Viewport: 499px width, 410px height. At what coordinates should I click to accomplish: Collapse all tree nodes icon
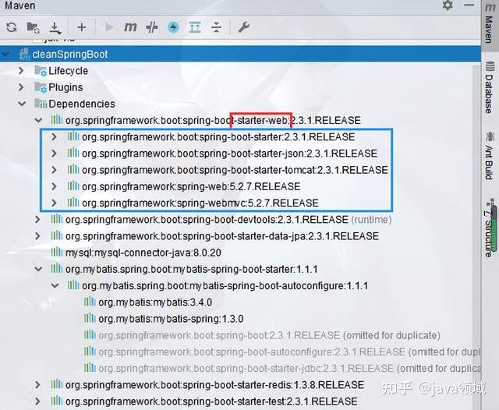217,27
